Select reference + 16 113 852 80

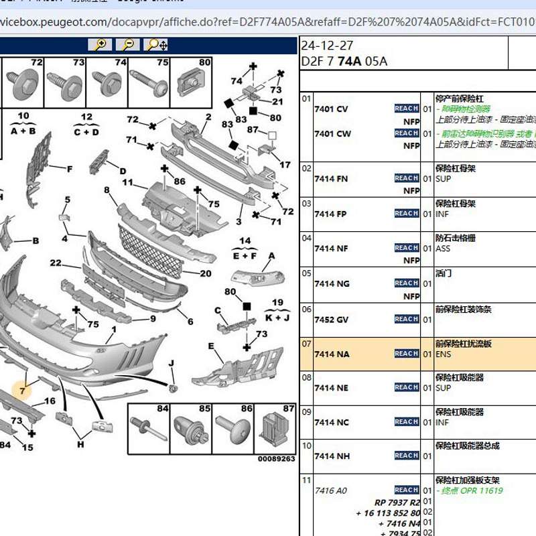tap(388, 513)
